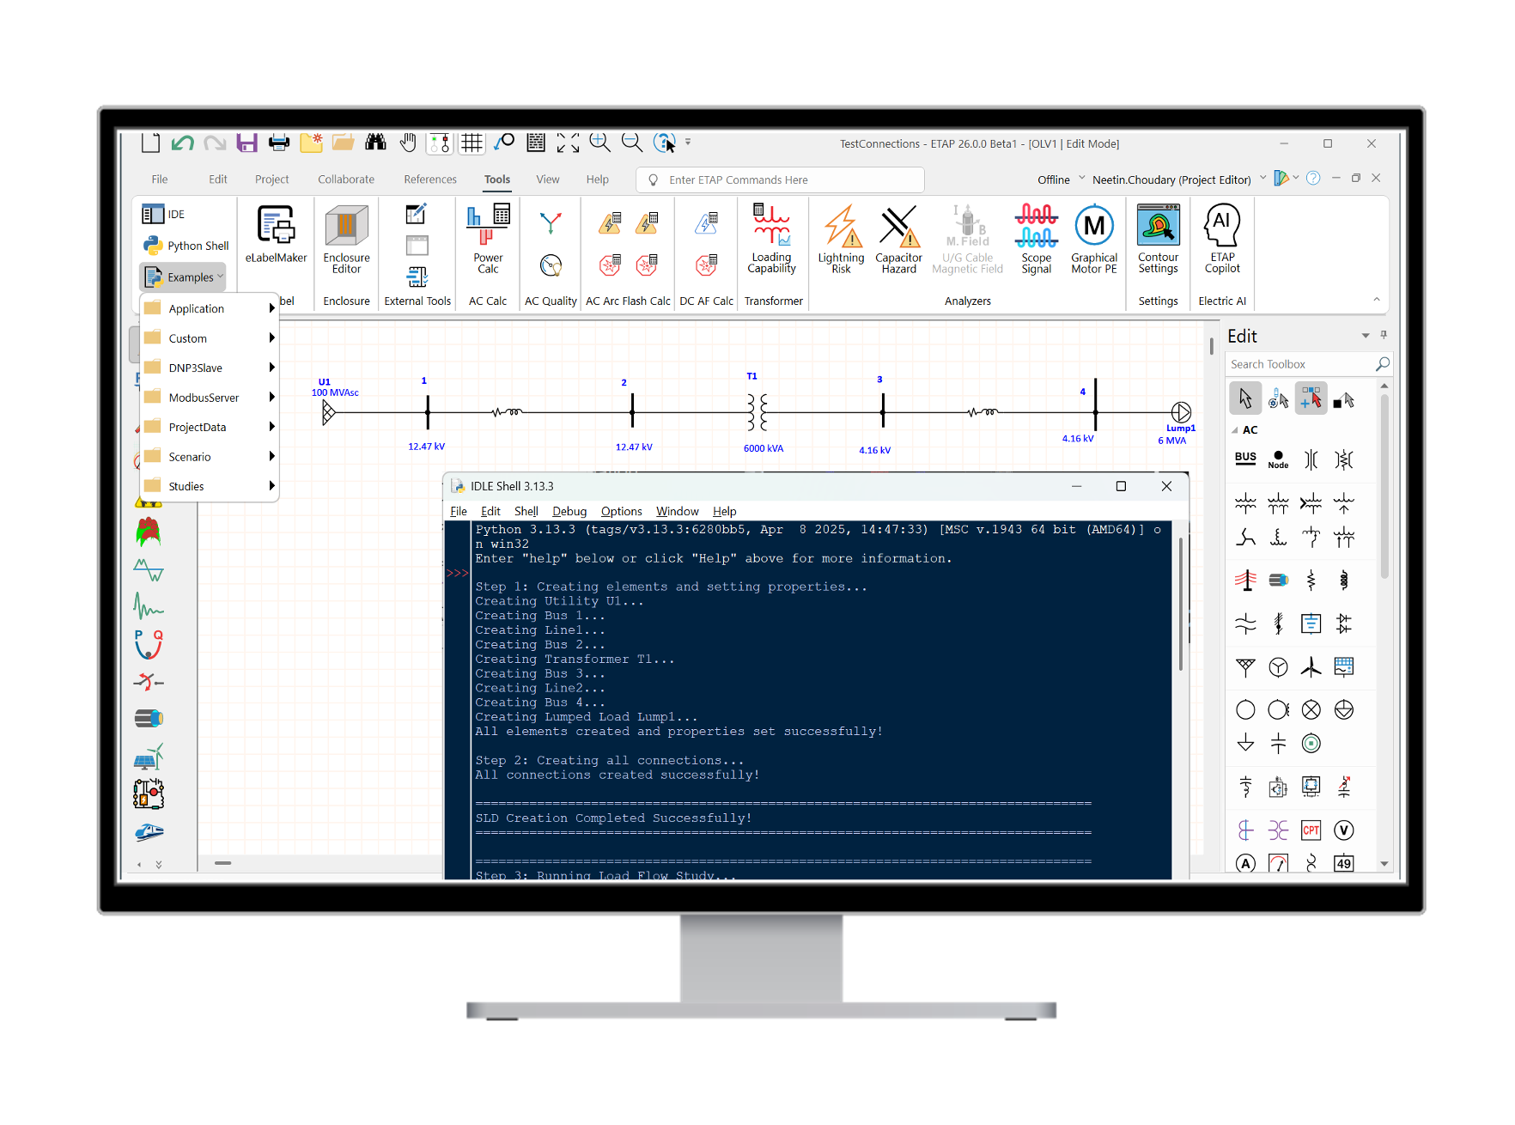1515x1125 pixels.
Task: Expand the Examples dropdown
Action: pos(183,277)
